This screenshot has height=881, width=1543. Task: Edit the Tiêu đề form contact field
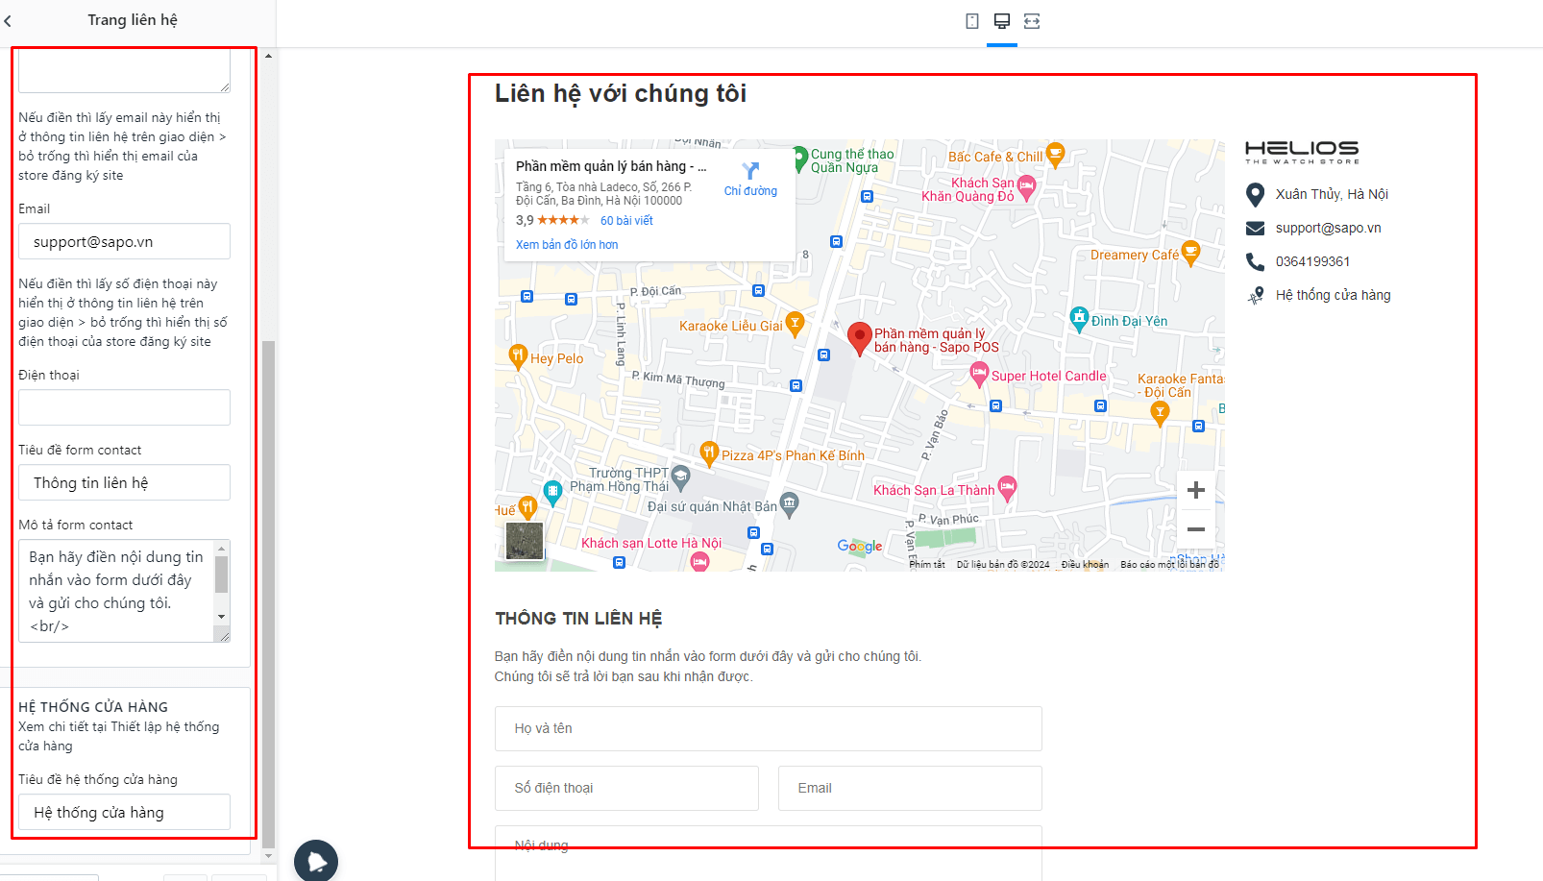[124, 482]
